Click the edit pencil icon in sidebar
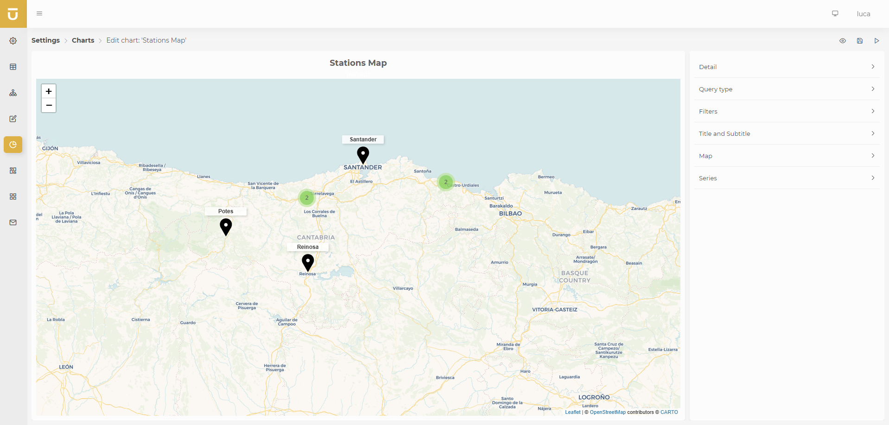This screenshot has height=425, width=889. 13,119
